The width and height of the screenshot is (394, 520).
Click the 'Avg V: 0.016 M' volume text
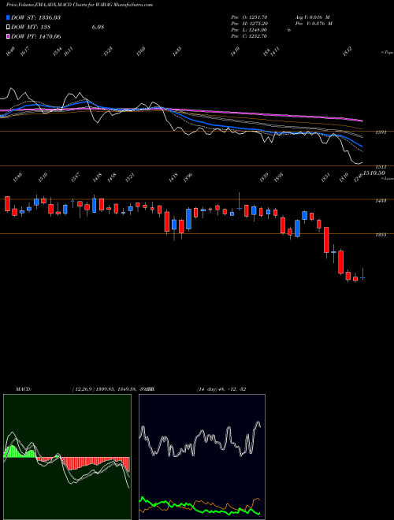pyautogui.click(x=313, y=17)
